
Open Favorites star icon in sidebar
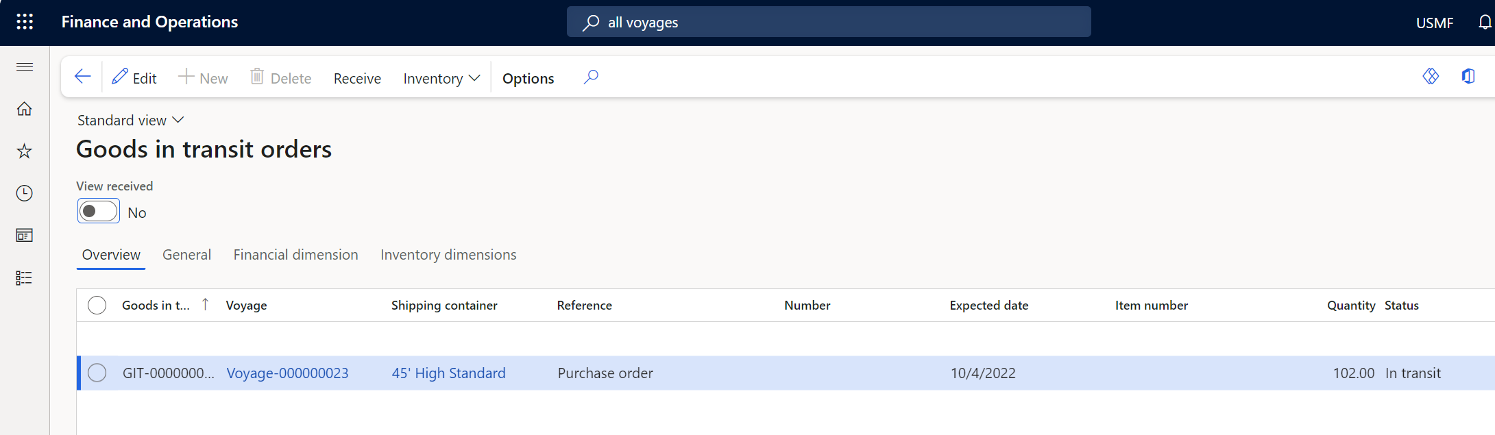click(x=25, y=151)
